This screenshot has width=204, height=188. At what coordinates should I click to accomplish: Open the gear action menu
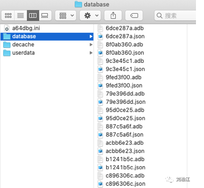click(x=90, y=16)
